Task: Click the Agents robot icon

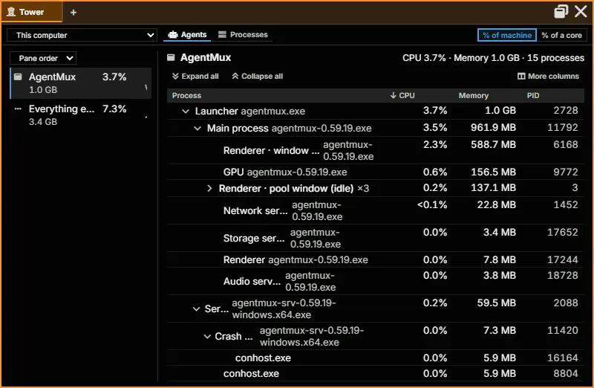Action: click(x=173, y=34)
